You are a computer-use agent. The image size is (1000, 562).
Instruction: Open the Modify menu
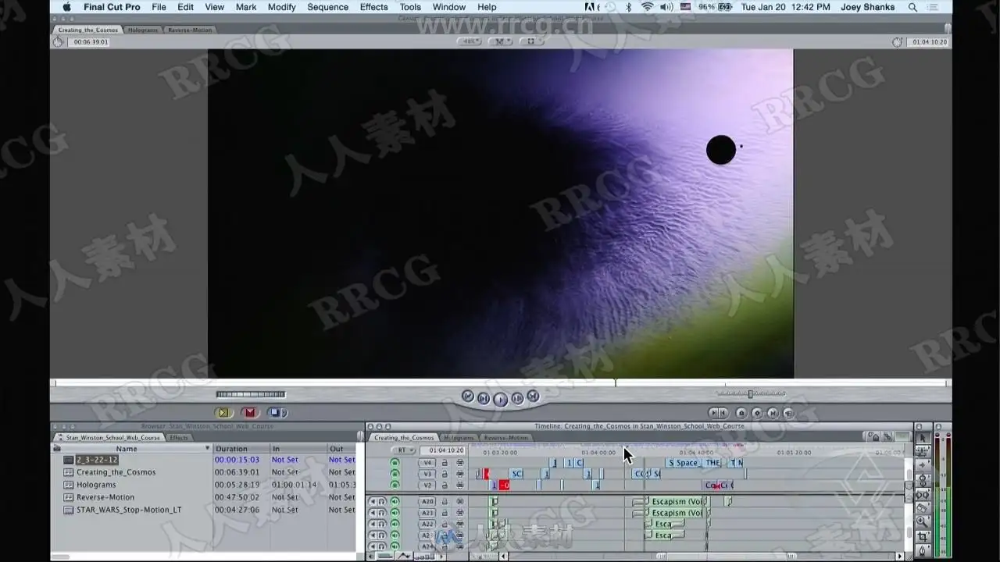click(x=281, y=7)
